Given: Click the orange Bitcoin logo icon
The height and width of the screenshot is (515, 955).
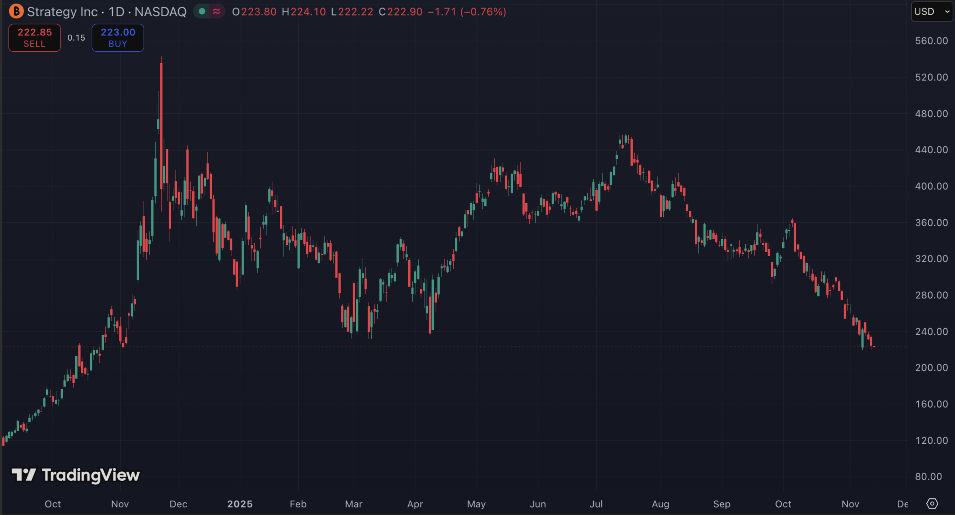Looking at the screenshot, I should pos(16,11).
